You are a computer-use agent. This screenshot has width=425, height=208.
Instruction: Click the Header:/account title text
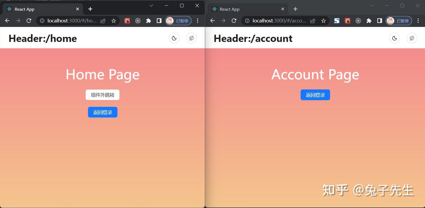(x=253, y=38)
